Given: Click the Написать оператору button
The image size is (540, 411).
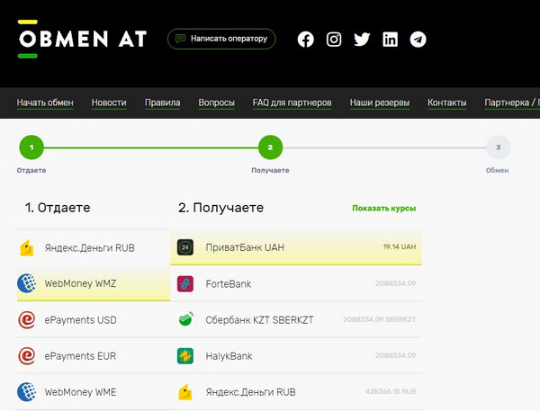Looking at the screenshot, I should pos(221,39).
